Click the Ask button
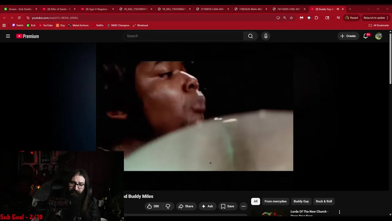The height and width of the screenshot is (221, 392). 207,206
